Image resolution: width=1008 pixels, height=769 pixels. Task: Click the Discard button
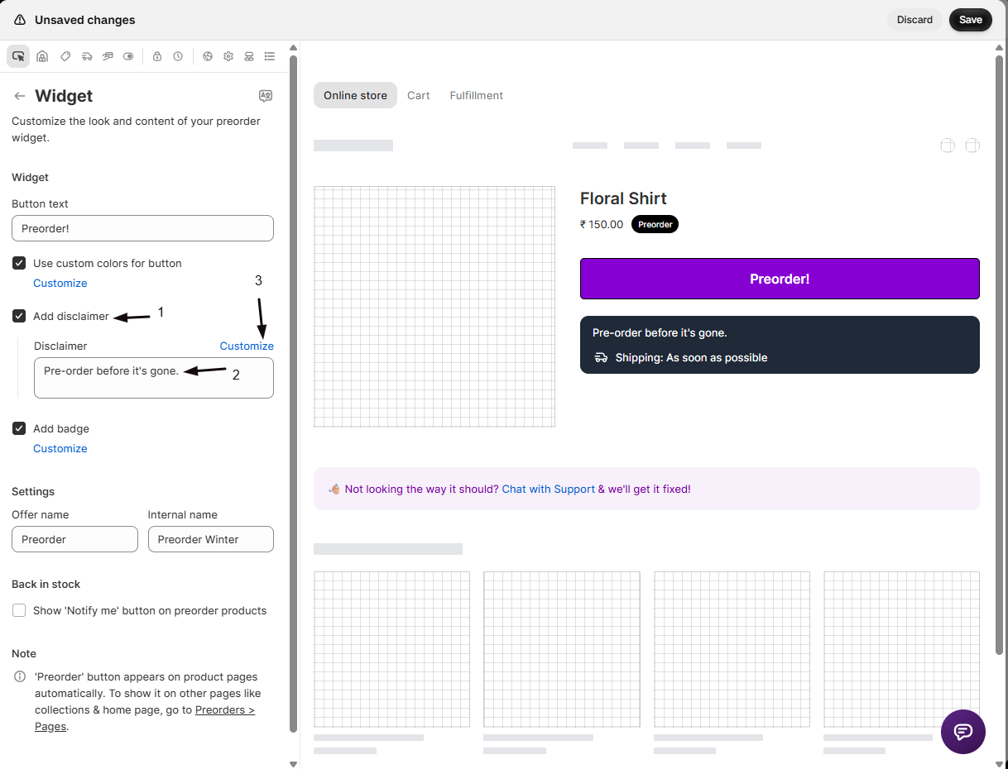(914, 20)
